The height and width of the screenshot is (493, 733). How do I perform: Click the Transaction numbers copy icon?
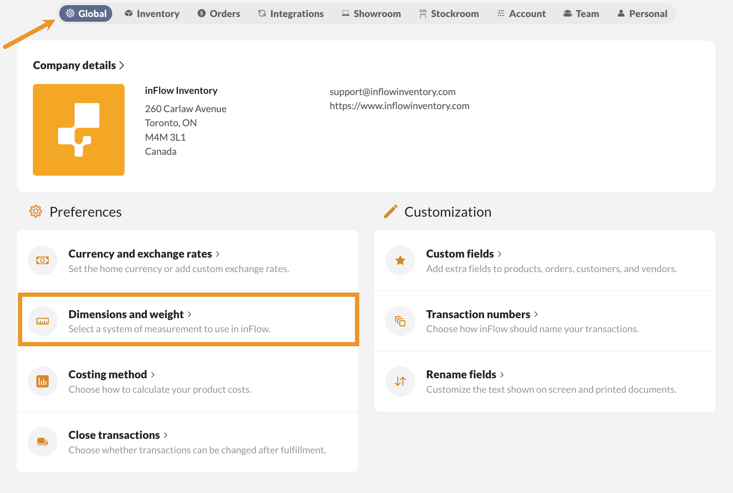tap(400, 321)
